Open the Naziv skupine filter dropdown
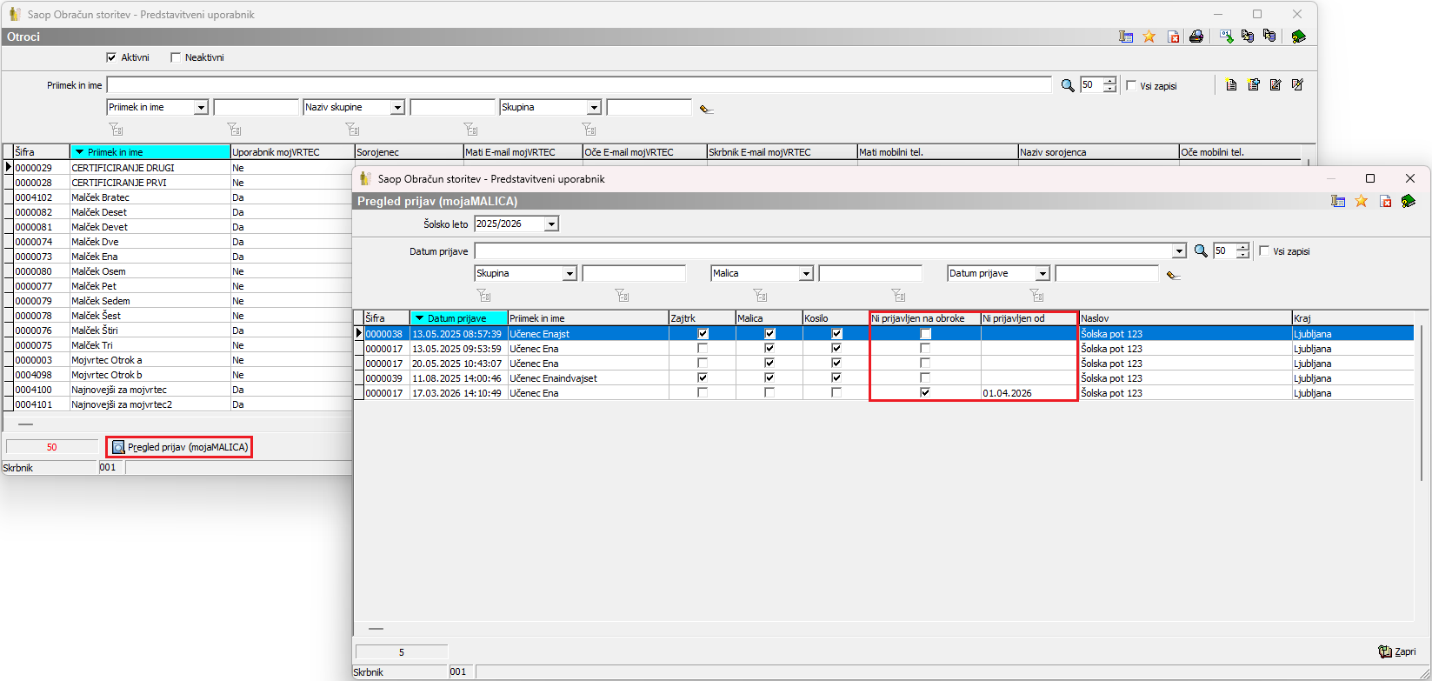 (398, 108)
